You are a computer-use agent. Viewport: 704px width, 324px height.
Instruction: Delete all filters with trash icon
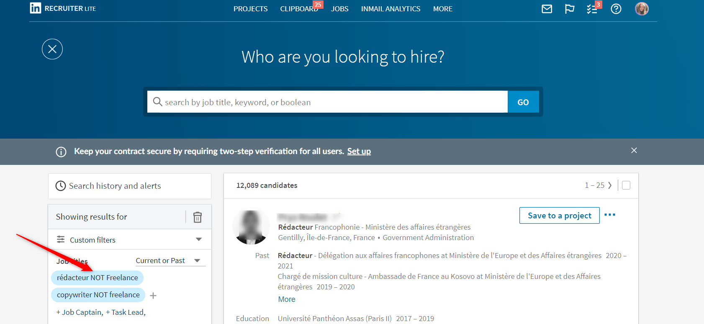198,217
